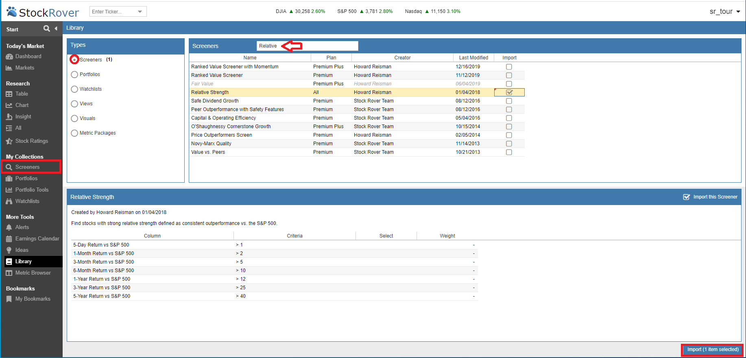Screen dimensions: 746x358
Task: Sort by Last Modified column header
Action: (x=473, y=58)
